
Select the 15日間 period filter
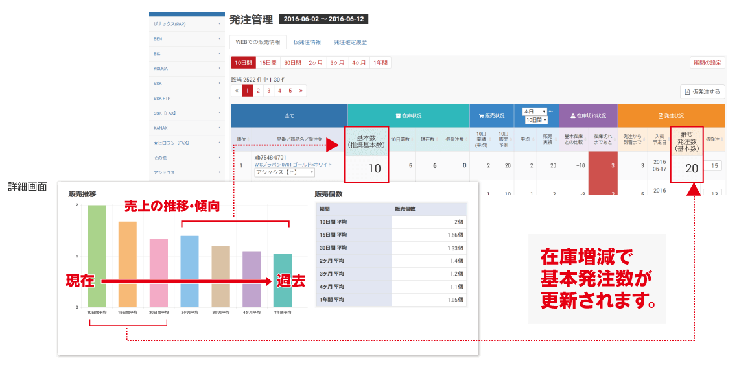tap(268, 63)
